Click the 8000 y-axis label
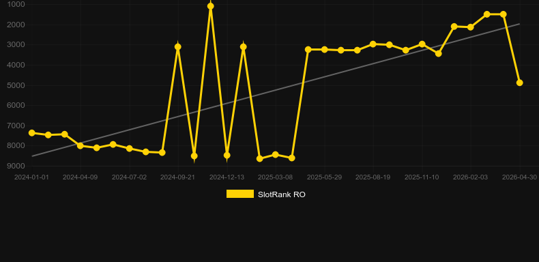This screenshot has width=539, height=262. (16, 146)
